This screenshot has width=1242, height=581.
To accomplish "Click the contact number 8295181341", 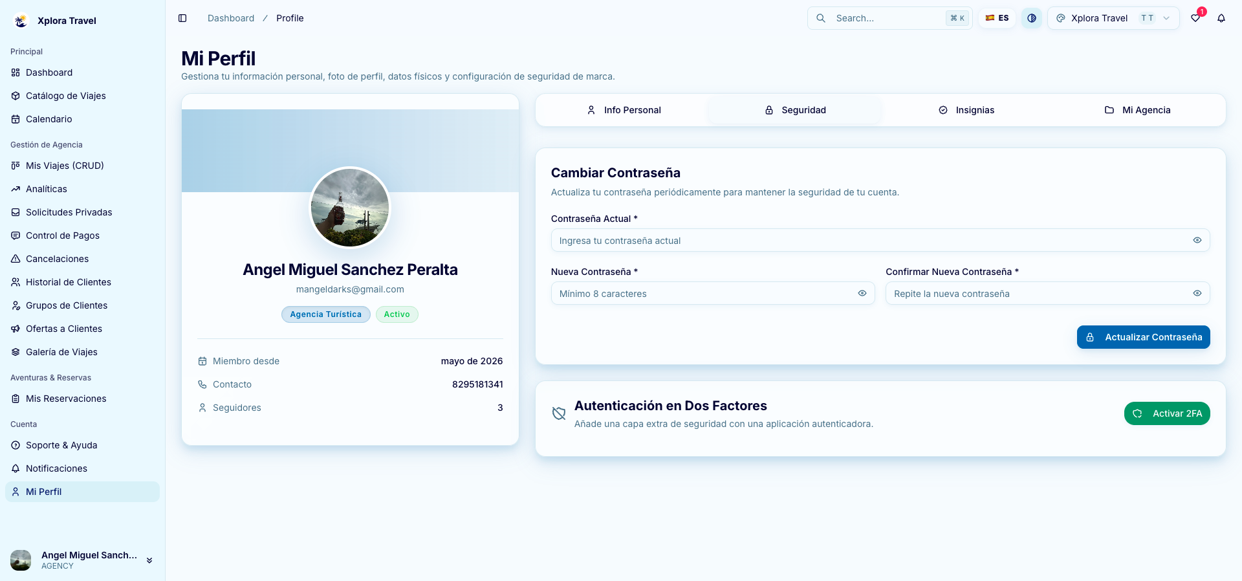I will point(477,384).
